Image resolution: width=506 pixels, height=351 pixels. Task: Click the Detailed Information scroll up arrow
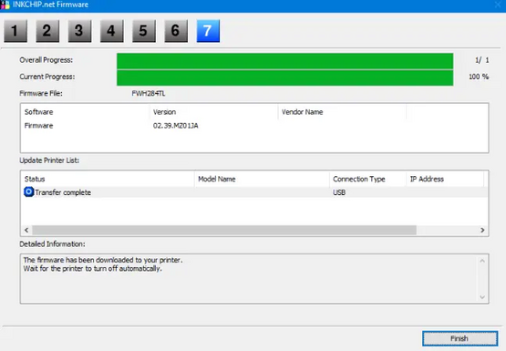tap(482, 261)
